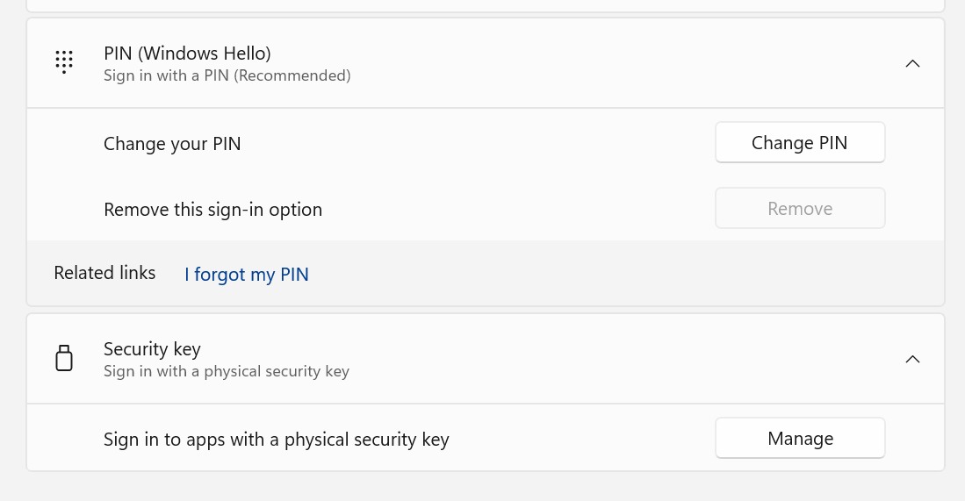965x501 pixels.
Task: Collapse the PIN (Windows Hello) section chevron
Action: coord(912,63)
